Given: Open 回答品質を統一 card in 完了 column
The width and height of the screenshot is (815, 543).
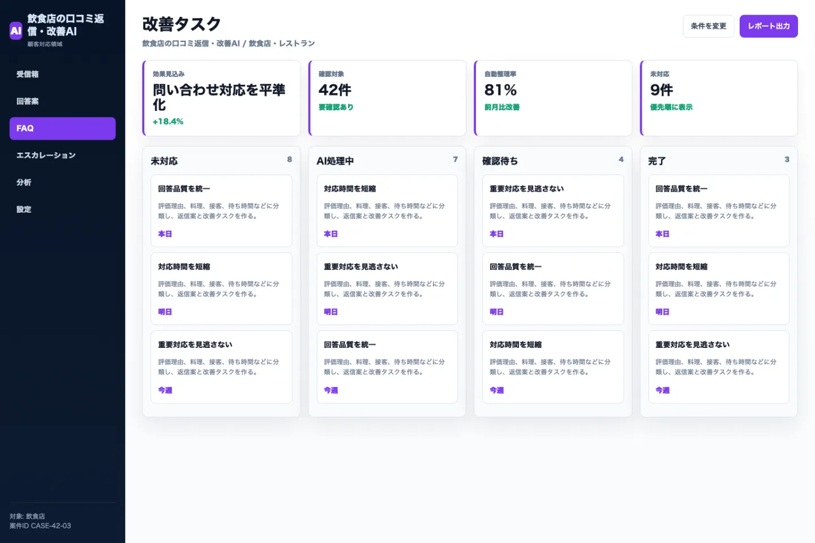Looking at the screenshot, I should (x=719, y=210).
